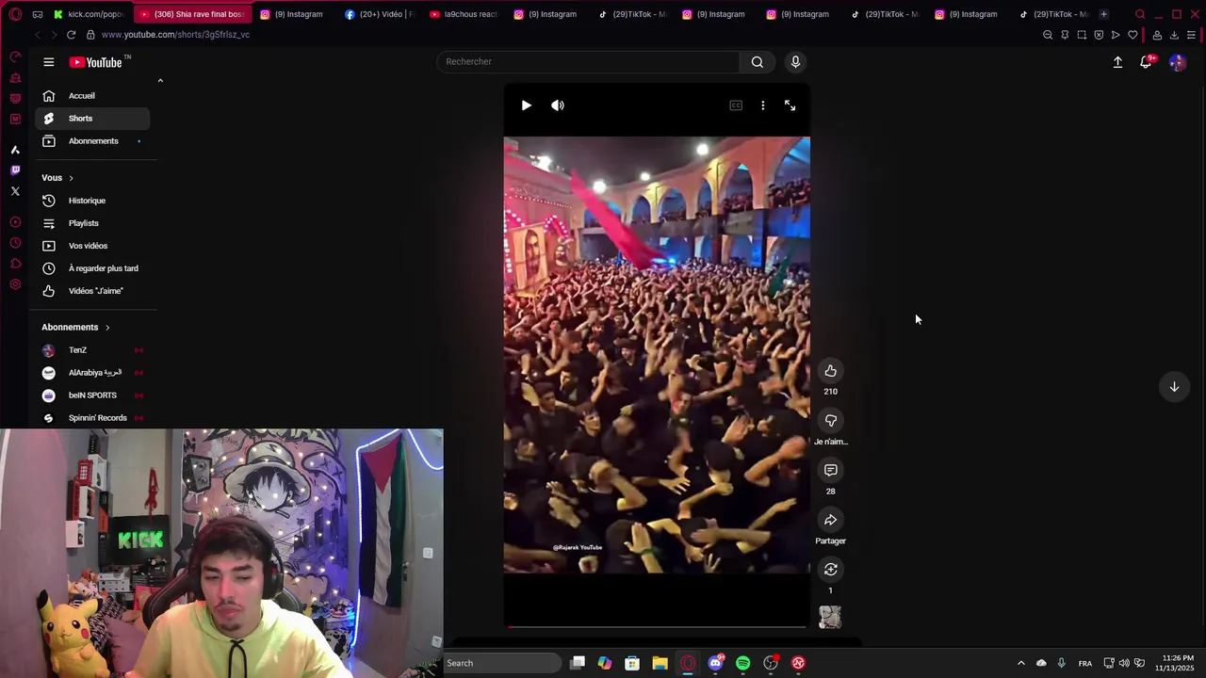Open X (Twitter) in Opera sidebar
The height and width of the screenshot is (678, 1206).
pos(15,191)
